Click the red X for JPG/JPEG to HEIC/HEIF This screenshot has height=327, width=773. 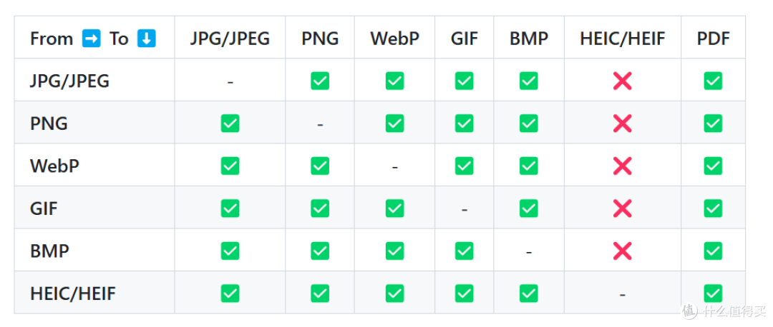623,81
